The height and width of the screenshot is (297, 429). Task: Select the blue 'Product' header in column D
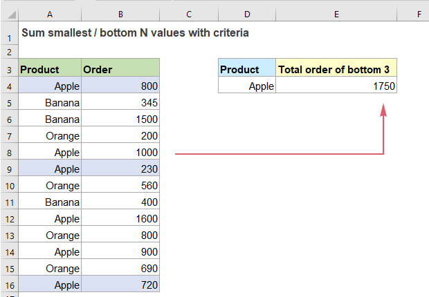247,69
